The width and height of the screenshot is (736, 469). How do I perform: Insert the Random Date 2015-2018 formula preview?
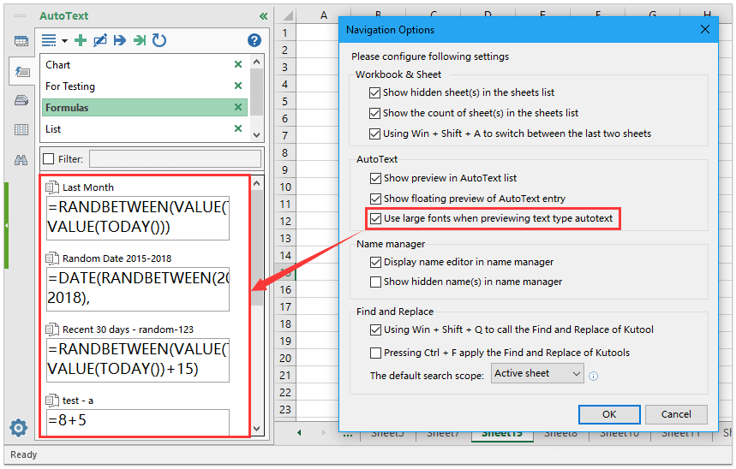(138, 289)
